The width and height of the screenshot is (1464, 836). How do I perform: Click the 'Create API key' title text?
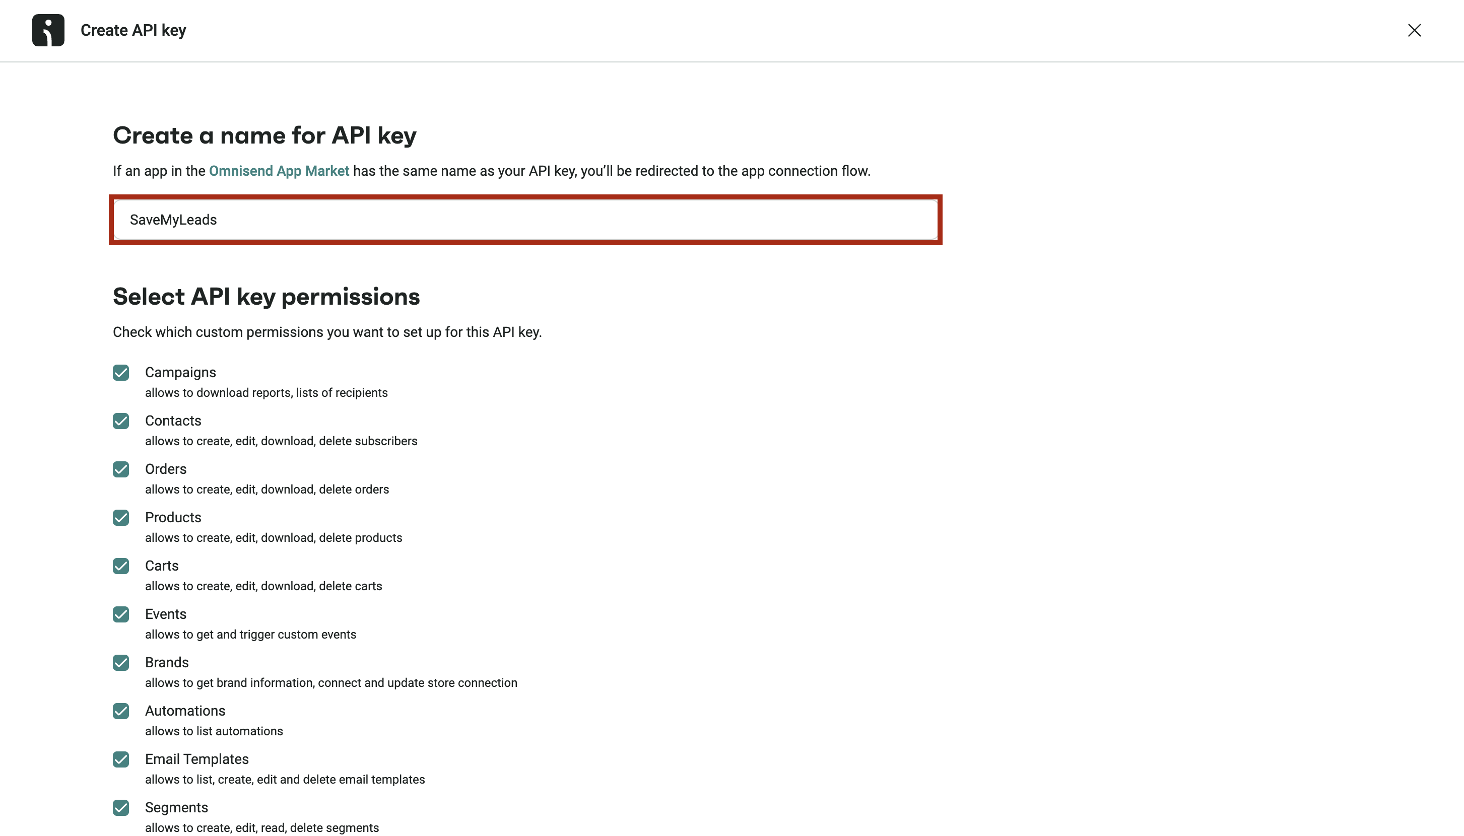(133, 30)
